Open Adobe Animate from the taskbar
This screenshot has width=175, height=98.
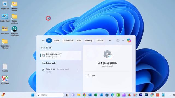pyautogui.click(x=141, y=95)
